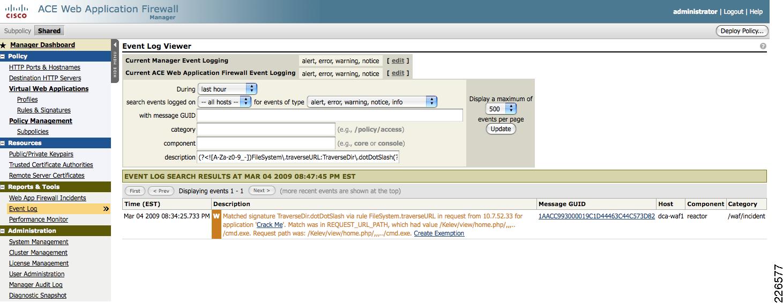Collapse the Reports & Tools section

pos(3,187)
